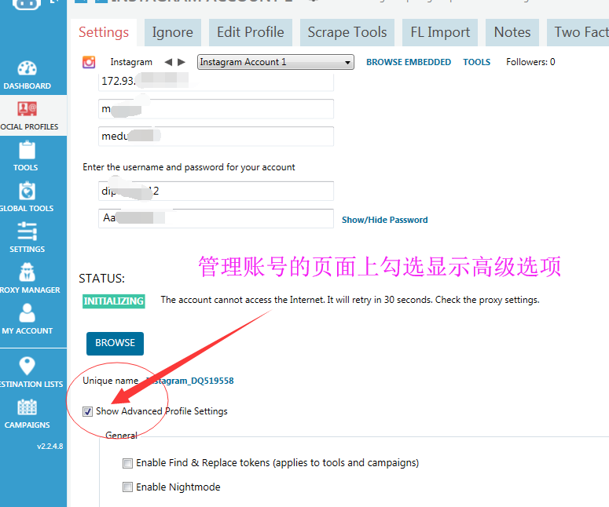The width and height of the screenshot is (609, 507).
Task: Open the Social Profiles section
Action: [x=28, y=115]
